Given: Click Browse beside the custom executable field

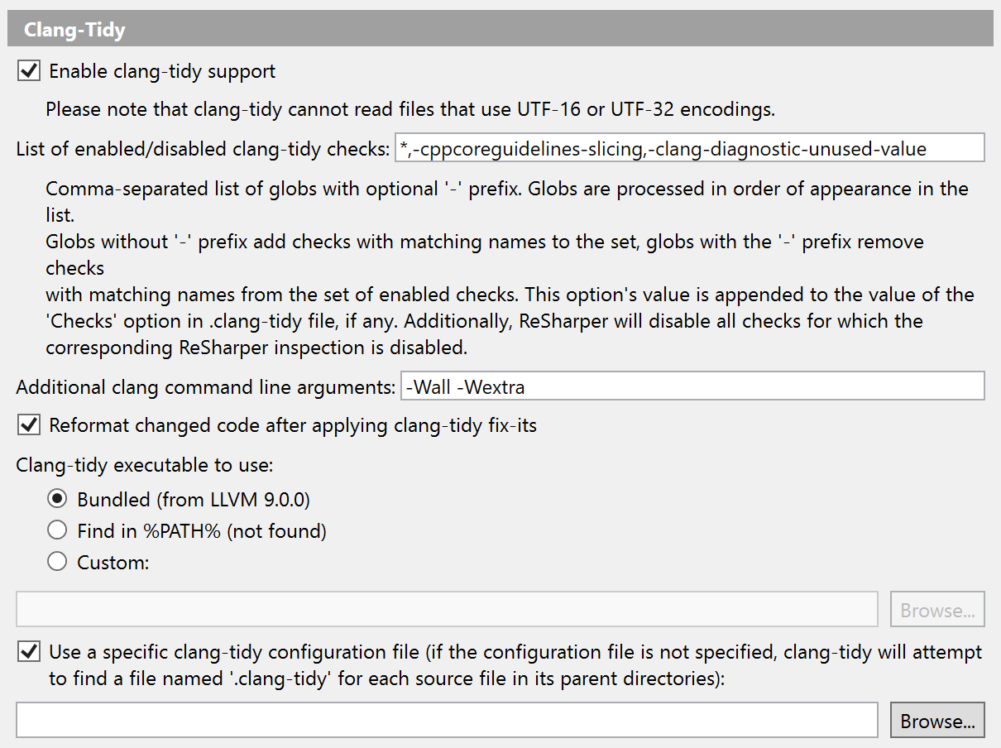Looking at the screenshot, I should 937,610.
